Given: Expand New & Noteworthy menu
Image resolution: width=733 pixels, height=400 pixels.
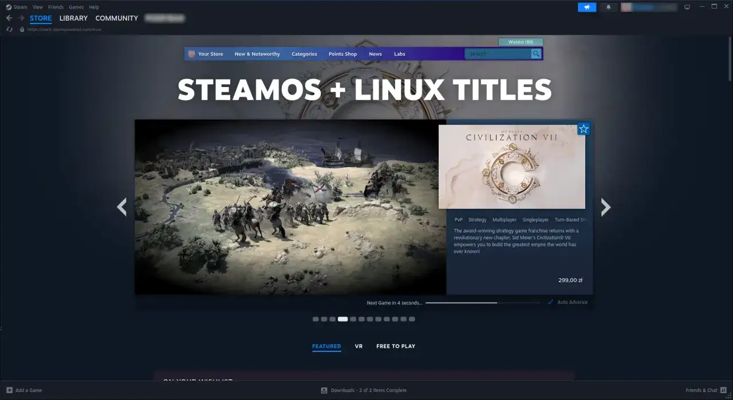Looking at the screenshot, I should pyautogui.click(x=257, y=54).
